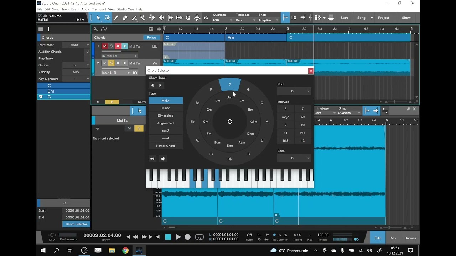Toggle monitor on track 2 Mai Tai
The width and height of the screenshot is (456, 256).
tap(125, 63)
